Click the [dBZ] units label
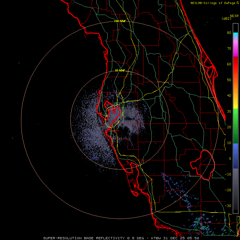 click(x=226, y=18)
